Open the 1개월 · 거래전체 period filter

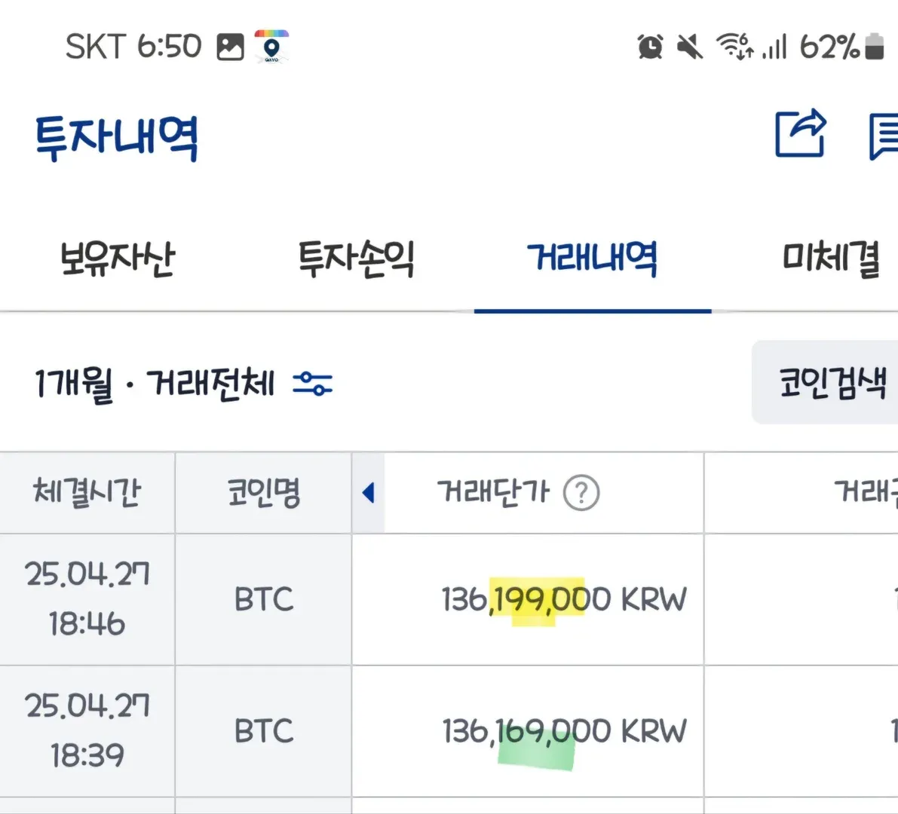point(155,384)
